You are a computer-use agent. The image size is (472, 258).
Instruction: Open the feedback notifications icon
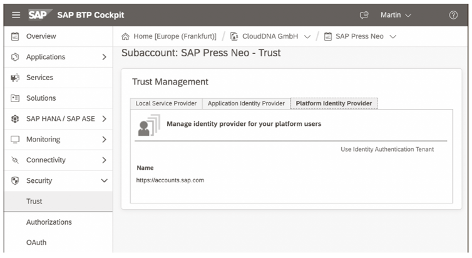point(364,15)
